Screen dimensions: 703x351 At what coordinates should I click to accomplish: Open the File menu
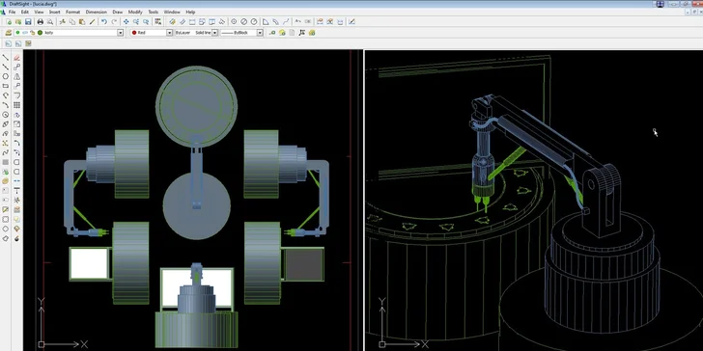coord(13,13)
